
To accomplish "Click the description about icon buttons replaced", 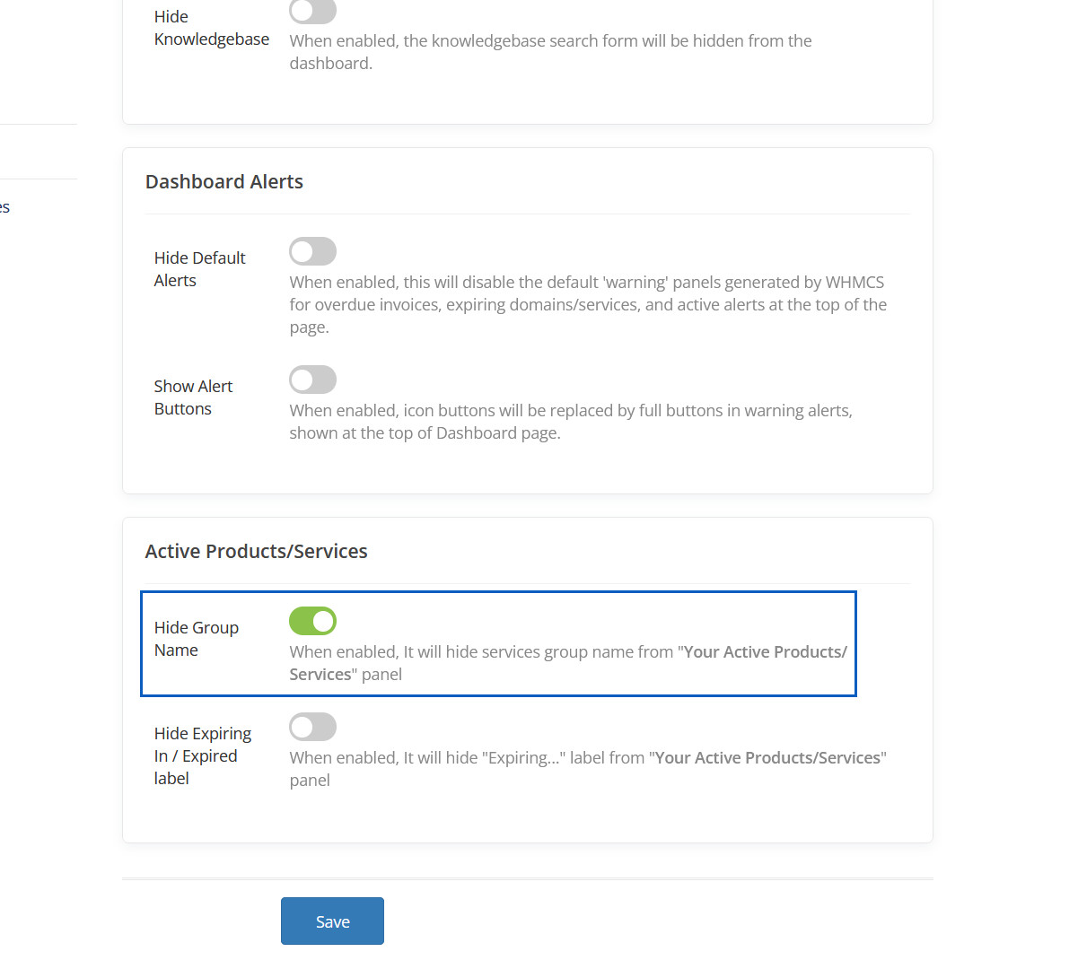I will point(570,422).
